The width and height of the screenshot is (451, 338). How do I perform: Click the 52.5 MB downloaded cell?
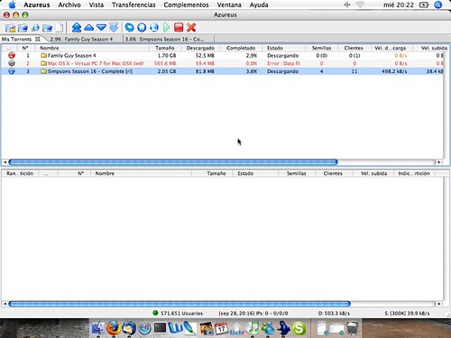click(205, 56)
